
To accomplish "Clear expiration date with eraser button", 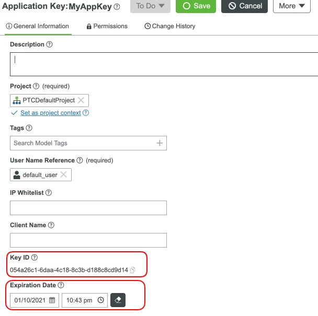I will point(118,300).
